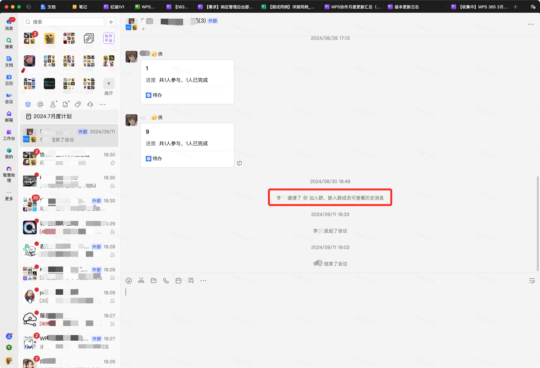Image resolution: width=540 pixels, height=368 pixels.
Task: Switch to the 版本更新日志 tab
Action: tap(404, 7)
